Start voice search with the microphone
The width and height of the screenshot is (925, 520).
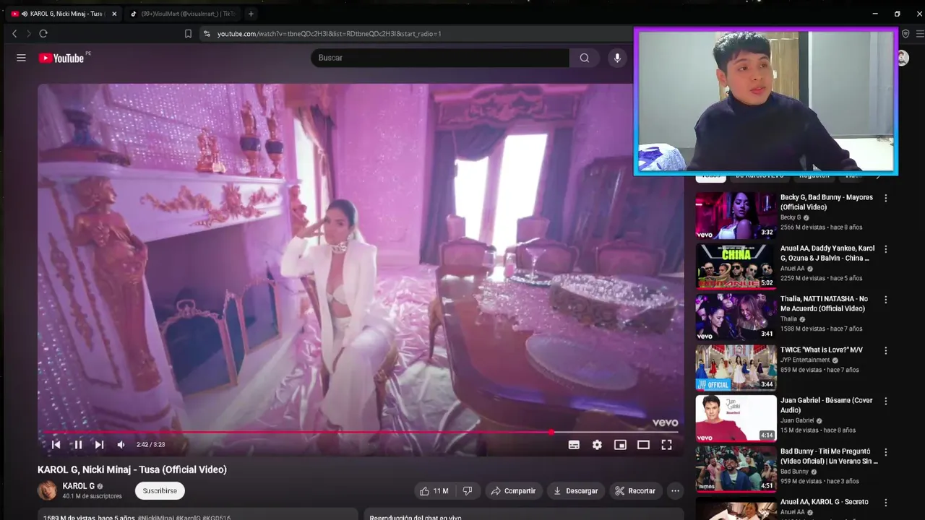[616, 58]
